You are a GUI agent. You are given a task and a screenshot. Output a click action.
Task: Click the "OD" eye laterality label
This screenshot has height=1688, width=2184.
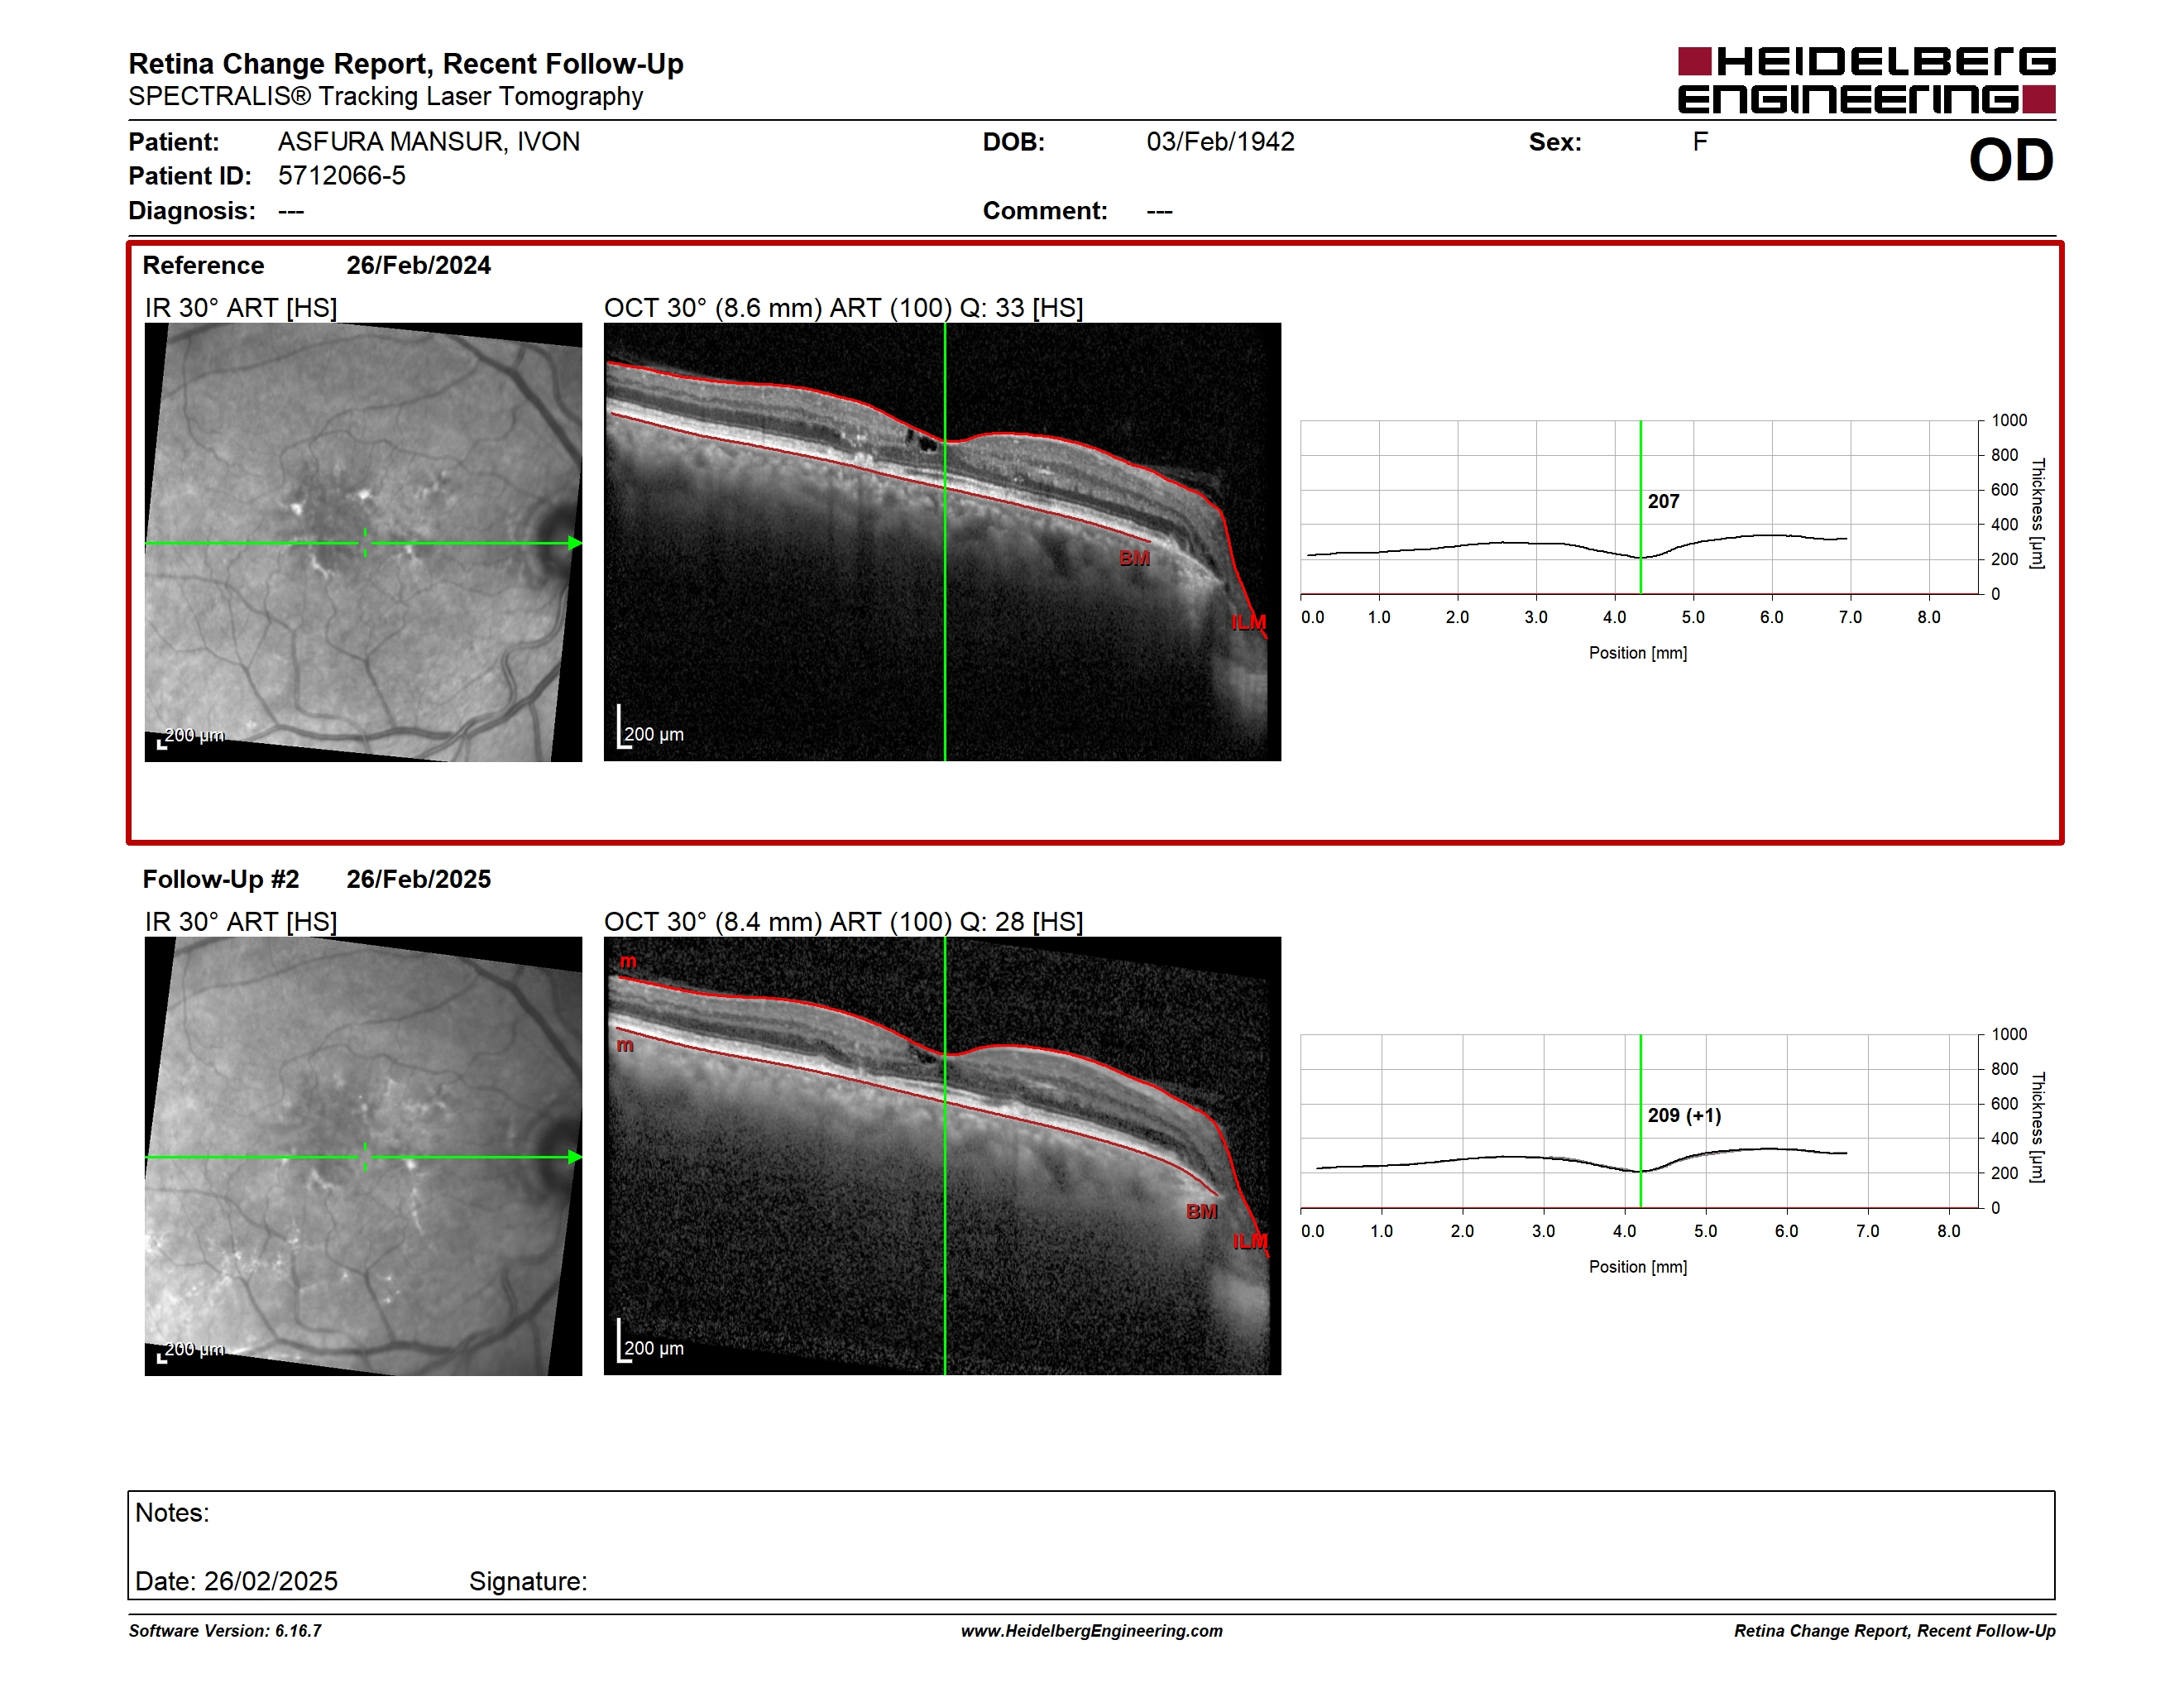[2011, 160]
